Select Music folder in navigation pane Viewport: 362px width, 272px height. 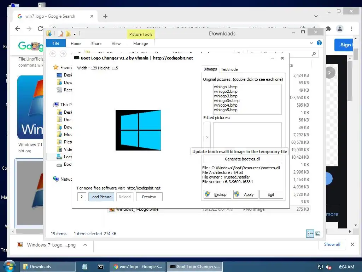[x=64, y=134]
